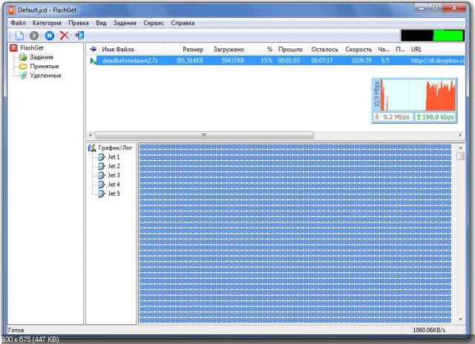Open the Справка menu
Screen dimensions: 475x344
(183, 23)
